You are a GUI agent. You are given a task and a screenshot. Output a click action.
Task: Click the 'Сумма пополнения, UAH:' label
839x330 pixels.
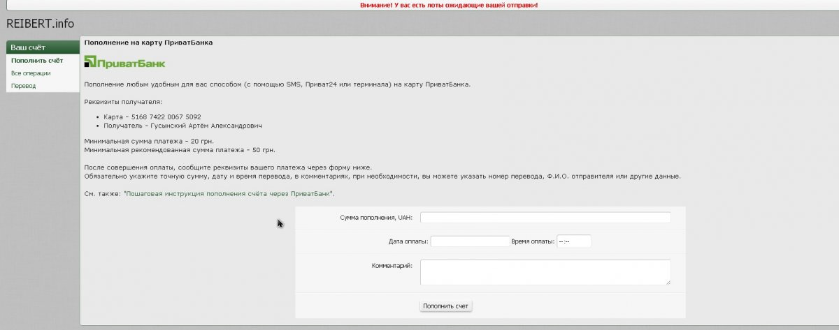[x=376, y=218]
